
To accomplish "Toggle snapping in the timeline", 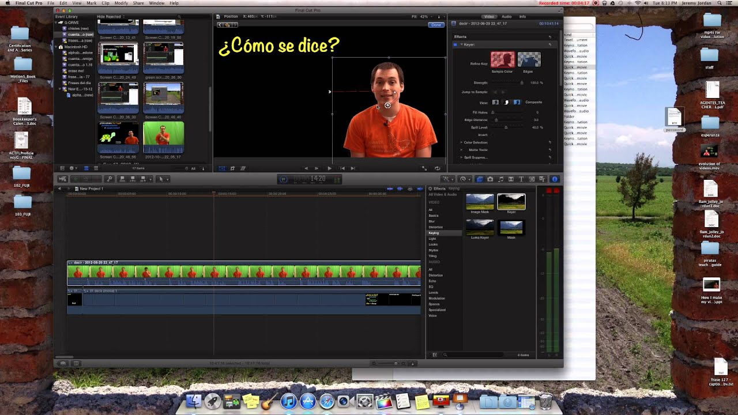I will (420, 188).
